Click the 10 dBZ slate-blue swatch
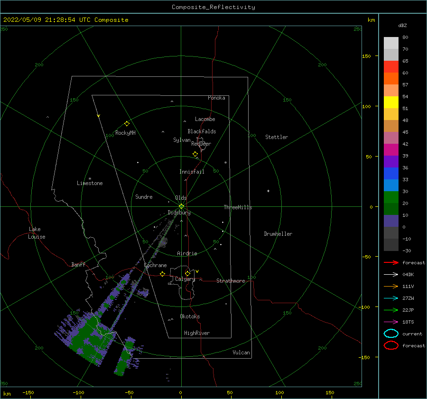This screenshot has height=399, width=427. pos(391,221)
